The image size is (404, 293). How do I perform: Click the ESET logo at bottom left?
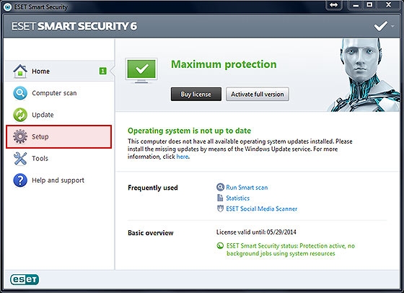click(x=25, y=279)
